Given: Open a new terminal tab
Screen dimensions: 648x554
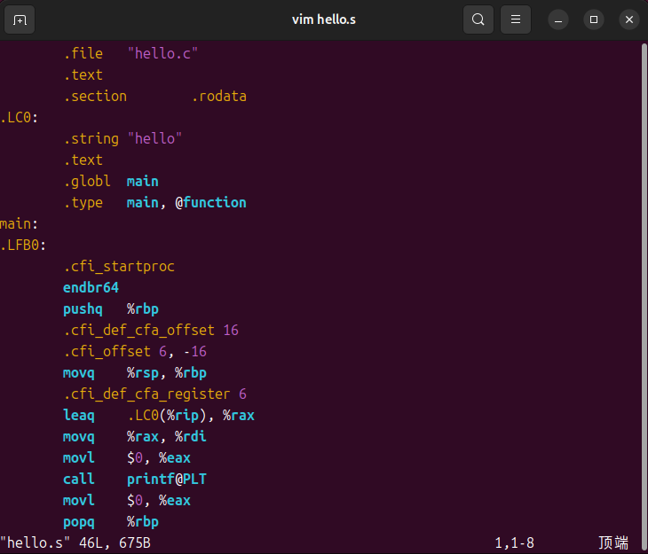Looking at the screenshot, I should (20, 20).
